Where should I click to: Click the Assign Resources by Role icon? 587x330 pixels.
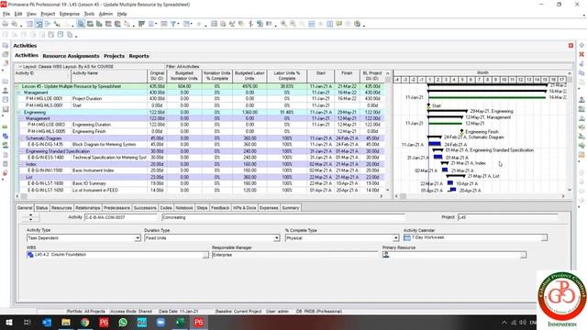point(581,109)
